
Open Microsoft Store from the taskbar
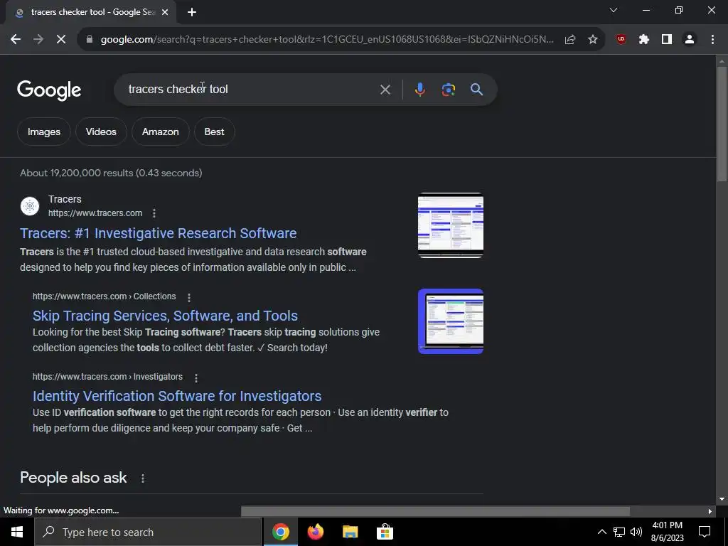385,532
